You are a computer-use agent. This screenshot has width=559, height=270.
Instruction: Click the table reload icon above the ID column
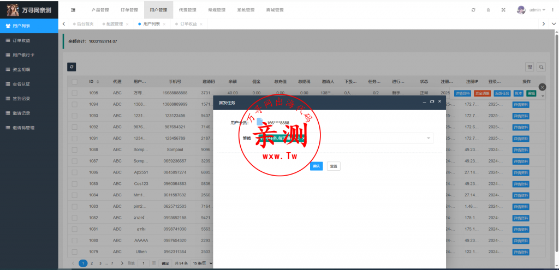pyautogui.click(x=72, y=67)
